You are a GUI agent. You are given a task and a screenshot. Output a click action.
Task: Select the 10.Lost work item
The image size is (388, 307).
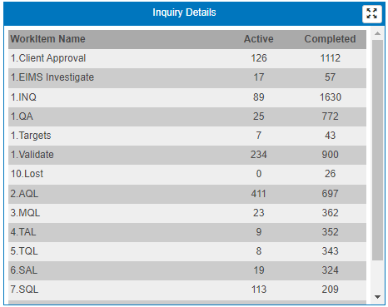point(27,174)
